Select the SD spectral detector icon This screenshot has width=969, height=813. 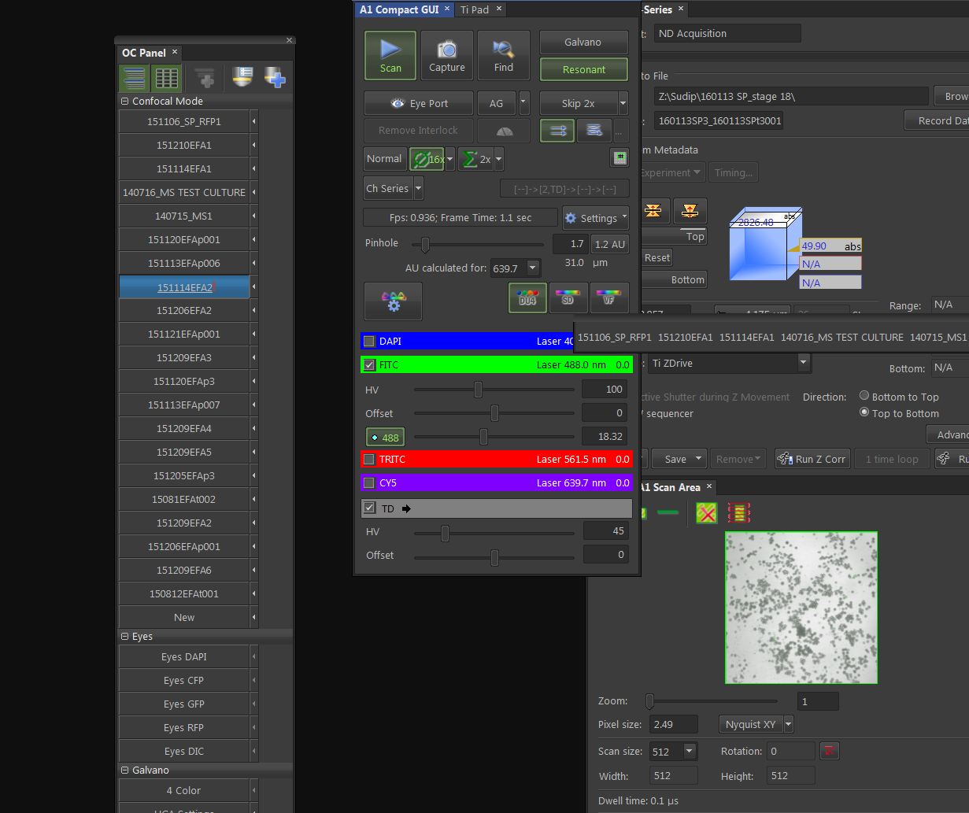click(x=568, y=298)
